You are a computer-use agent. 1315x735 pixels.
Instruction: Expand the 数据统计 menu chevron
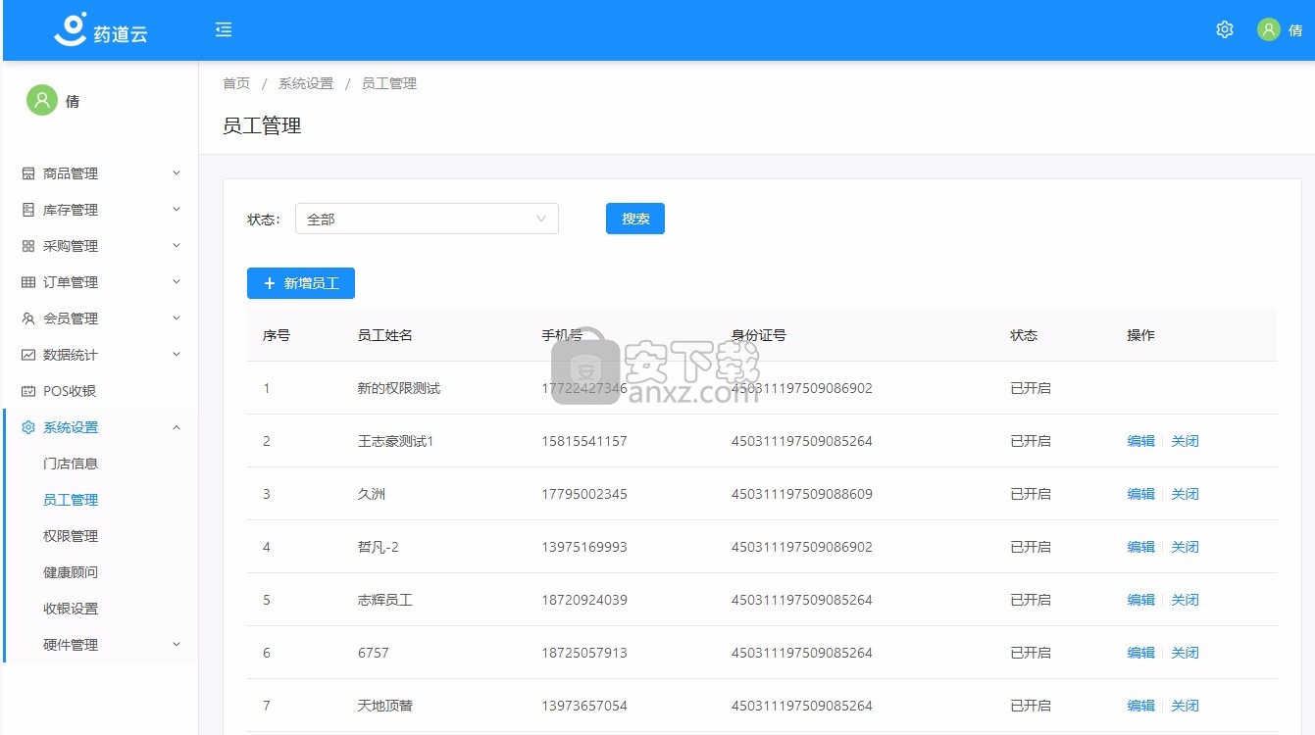click(177, 354)
